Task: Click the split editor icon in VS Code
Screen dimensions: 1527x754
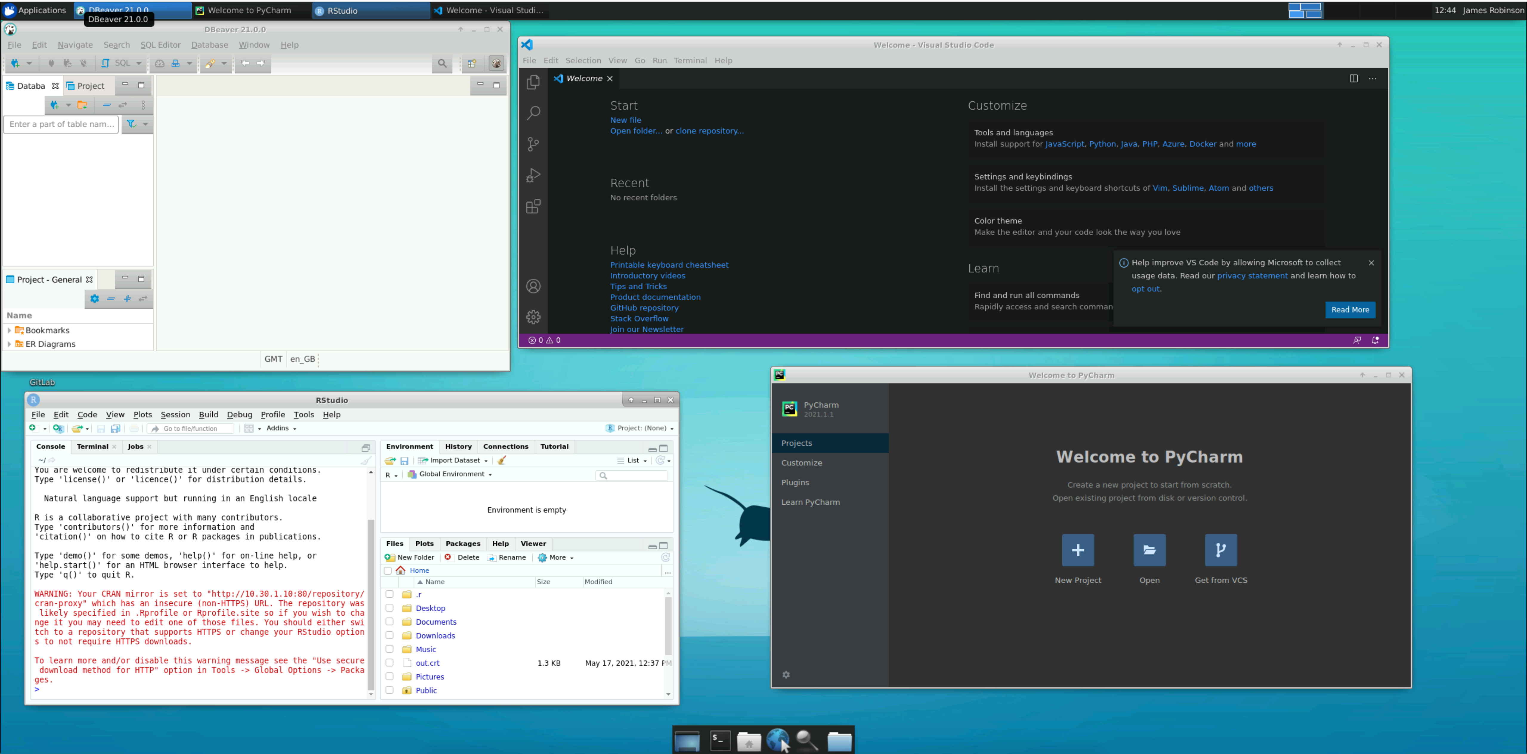Action: (1353, 78)
